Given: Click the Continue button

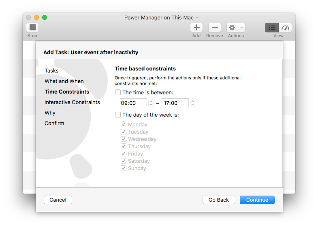Looking at the screenshot, I should [257, 200].
